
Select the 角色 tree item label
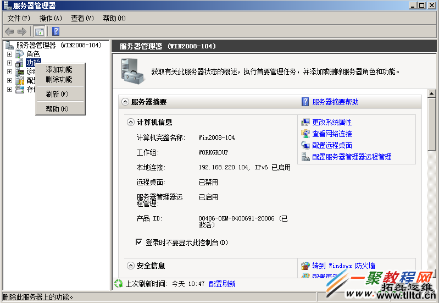point(33,54)
